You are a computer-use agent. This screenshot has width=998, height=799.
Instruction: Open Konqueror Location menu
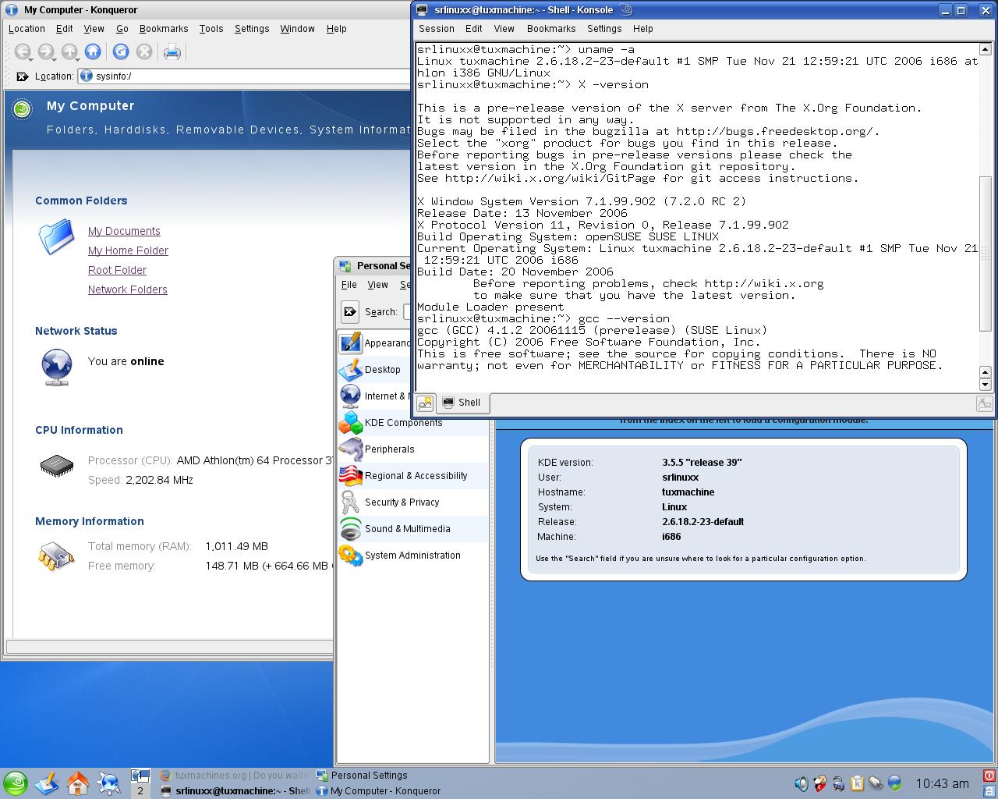(x=27, y=29)
